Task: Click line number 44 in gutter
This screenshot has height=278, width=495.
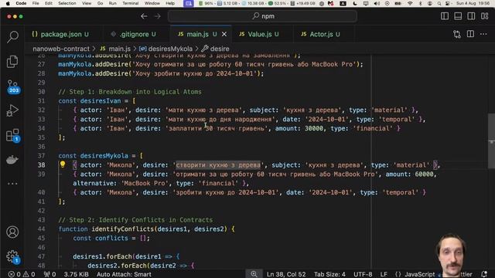Action: click(x=41, y=229)
